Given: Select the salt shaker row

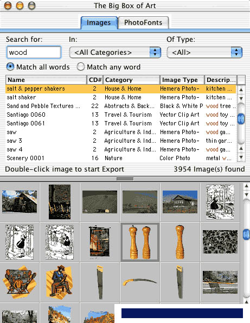Looking at the screenshot, I should click(x=120, y=97).
